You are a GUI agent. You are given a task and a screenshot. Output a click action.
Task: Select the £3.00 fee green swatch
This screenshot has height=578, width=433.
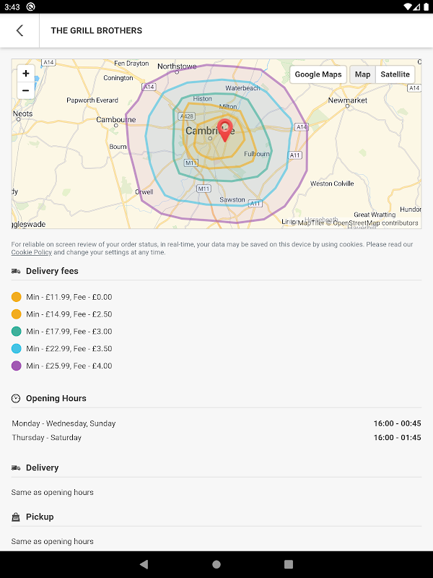pos(16,332)
